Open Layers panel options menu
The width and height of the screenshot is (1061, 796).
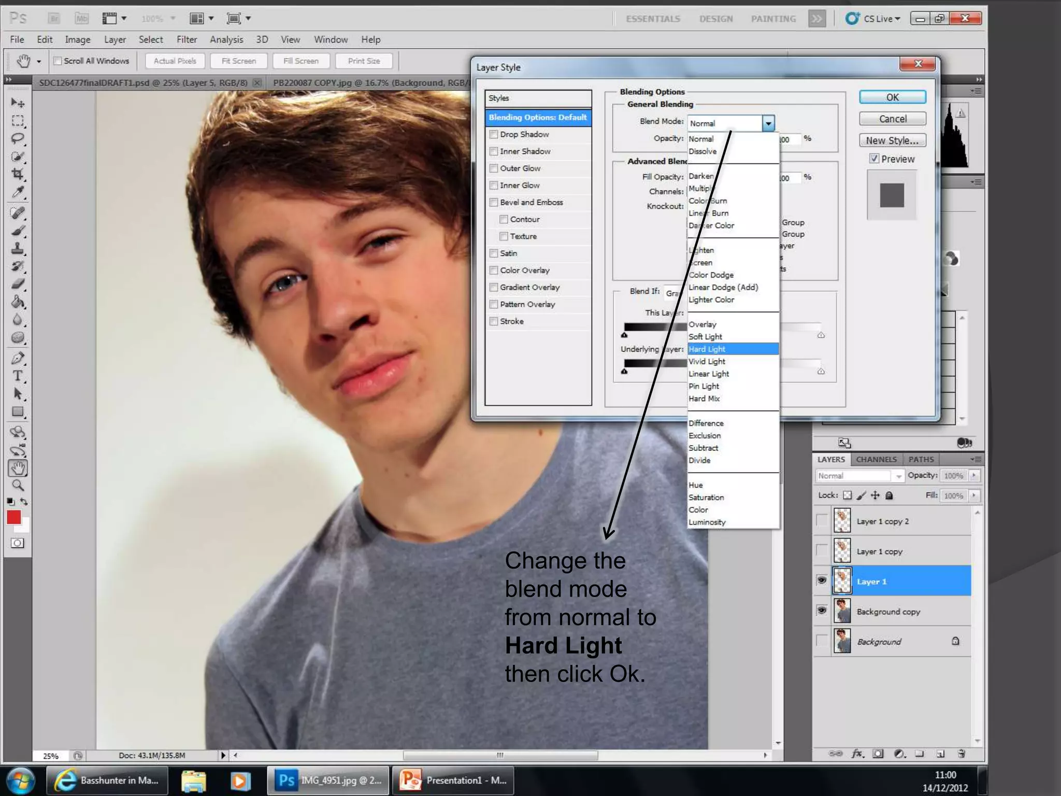click(x=976, y=459)
